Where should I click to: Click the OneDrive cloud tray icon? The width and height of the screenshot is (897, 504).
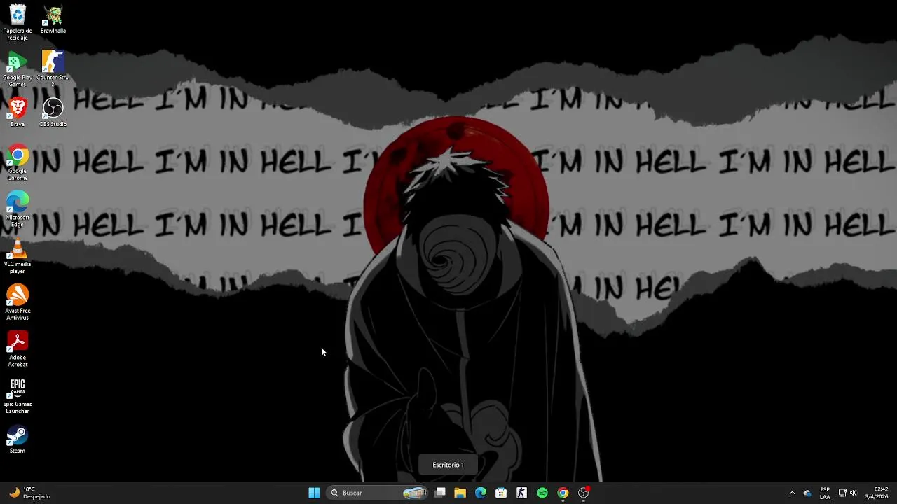(x=807, y=493)
